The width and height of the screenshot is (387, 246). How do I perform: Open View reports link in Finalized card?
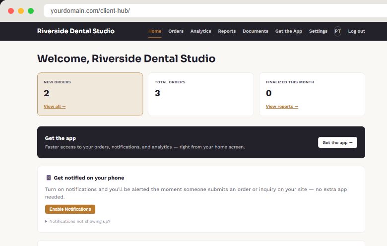(x=282, y=106)
